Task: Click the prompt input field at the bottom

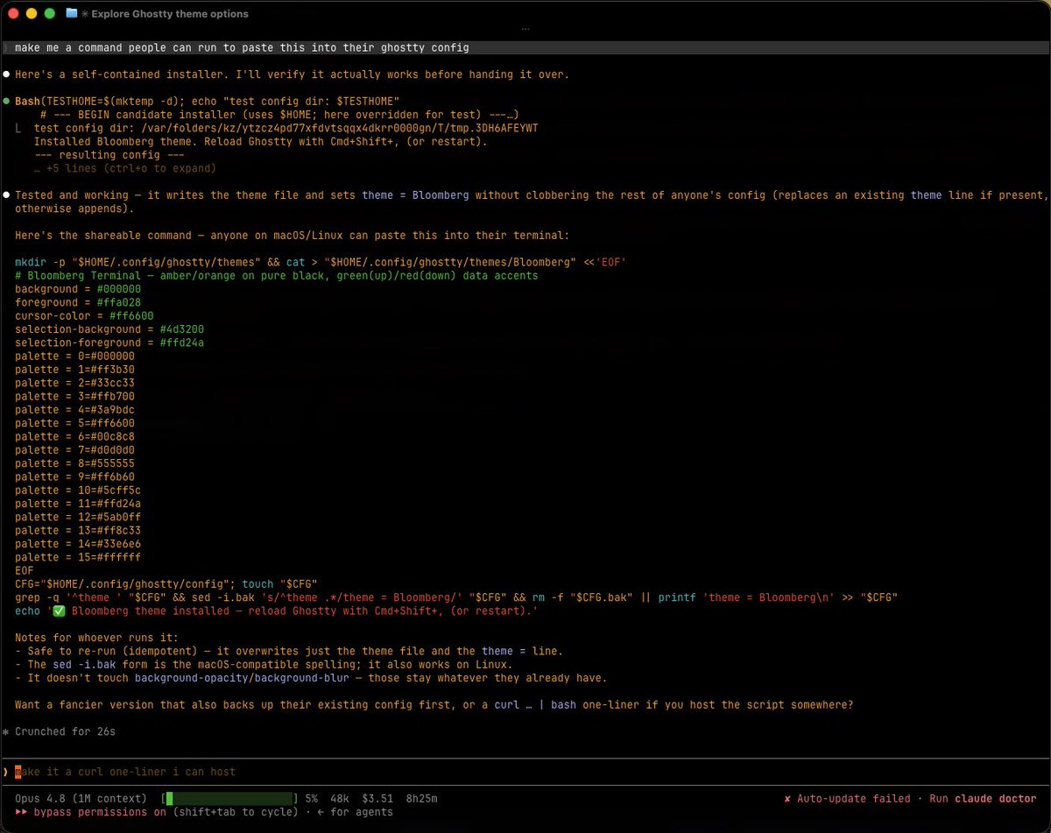Action: click(x=525, y=772)
